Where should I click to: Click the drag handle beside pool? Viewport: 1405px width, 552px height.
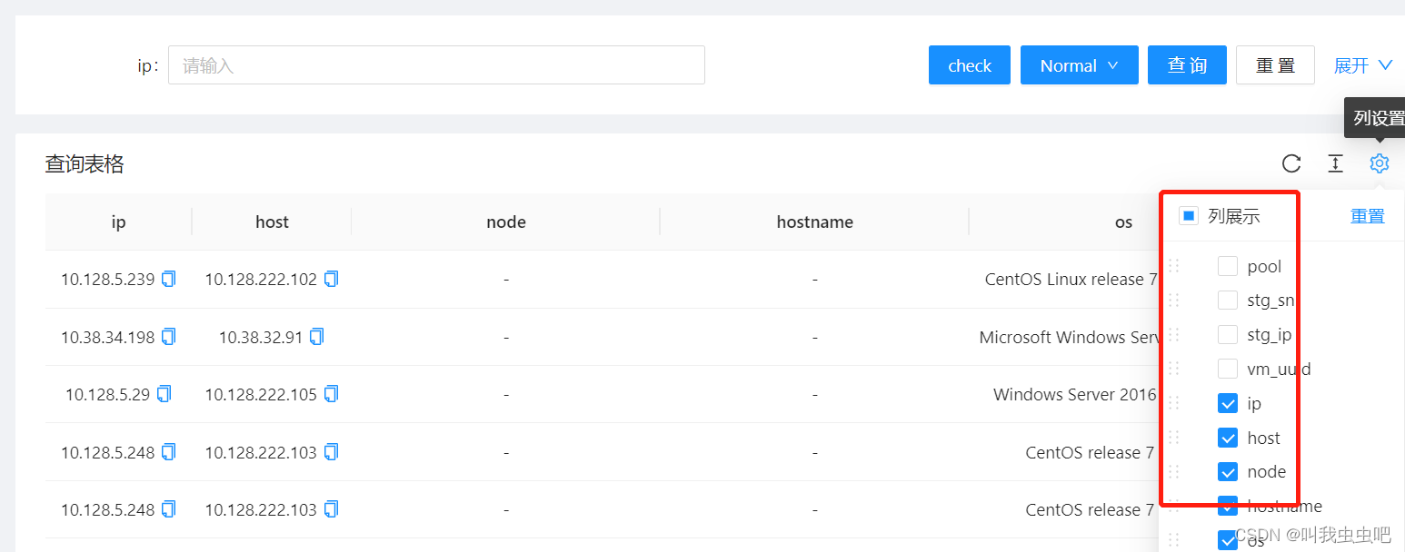1173,265
